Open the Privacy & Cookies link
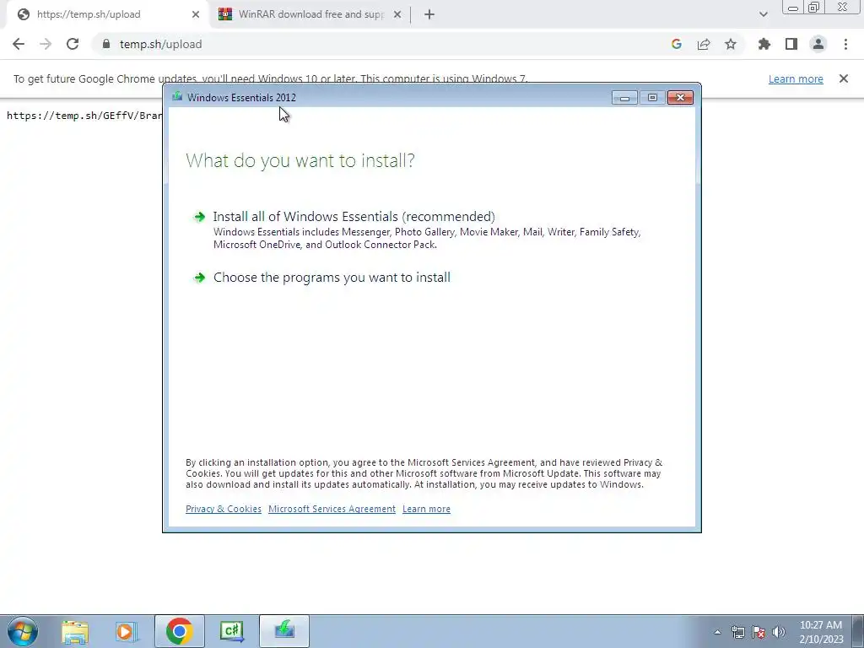 pos(223,509)
